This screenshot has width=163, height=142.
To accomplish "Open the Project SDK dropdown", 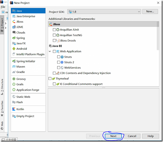I will click(x=104, y=12).
